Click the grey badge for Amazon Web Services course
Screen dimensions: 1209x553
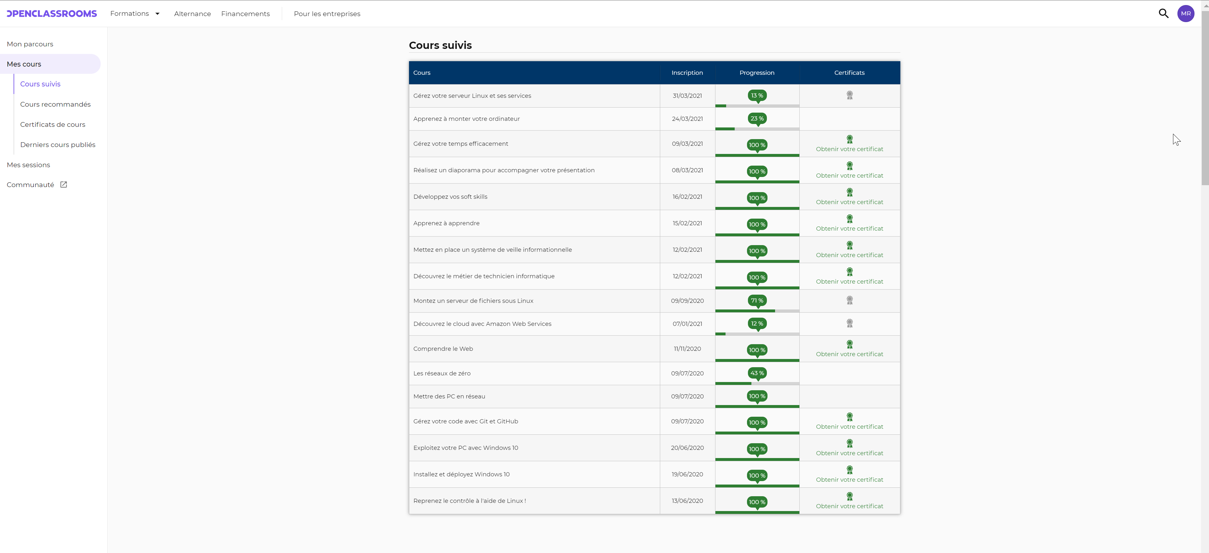[849, 324]
